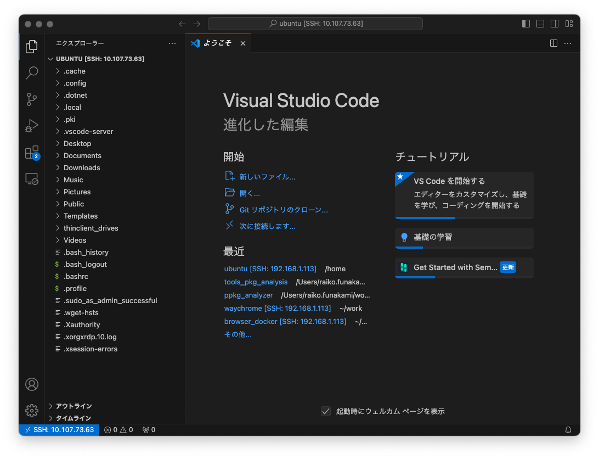Open the notifications bell

click(568, 430)
